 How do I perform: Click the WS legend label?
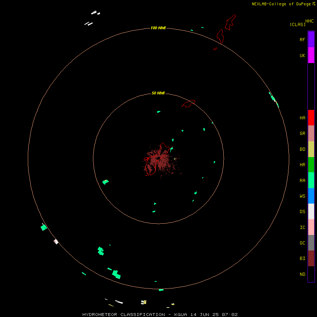(302, 196)
